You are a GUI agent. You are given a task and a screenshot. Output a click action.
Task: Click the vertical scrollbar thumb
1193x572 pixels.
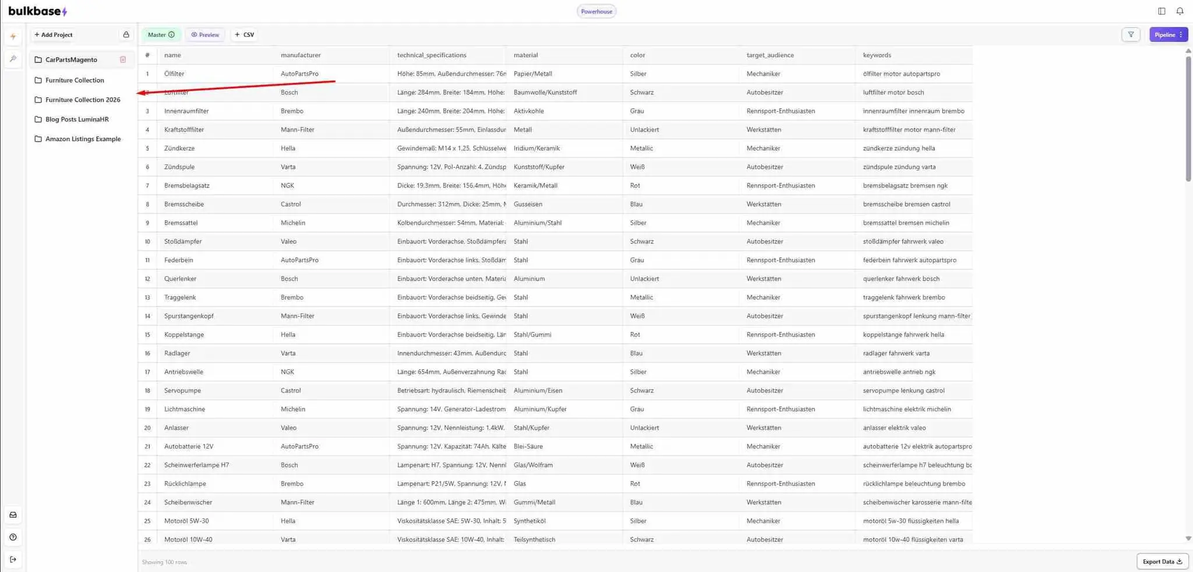tap(1188, 118)
